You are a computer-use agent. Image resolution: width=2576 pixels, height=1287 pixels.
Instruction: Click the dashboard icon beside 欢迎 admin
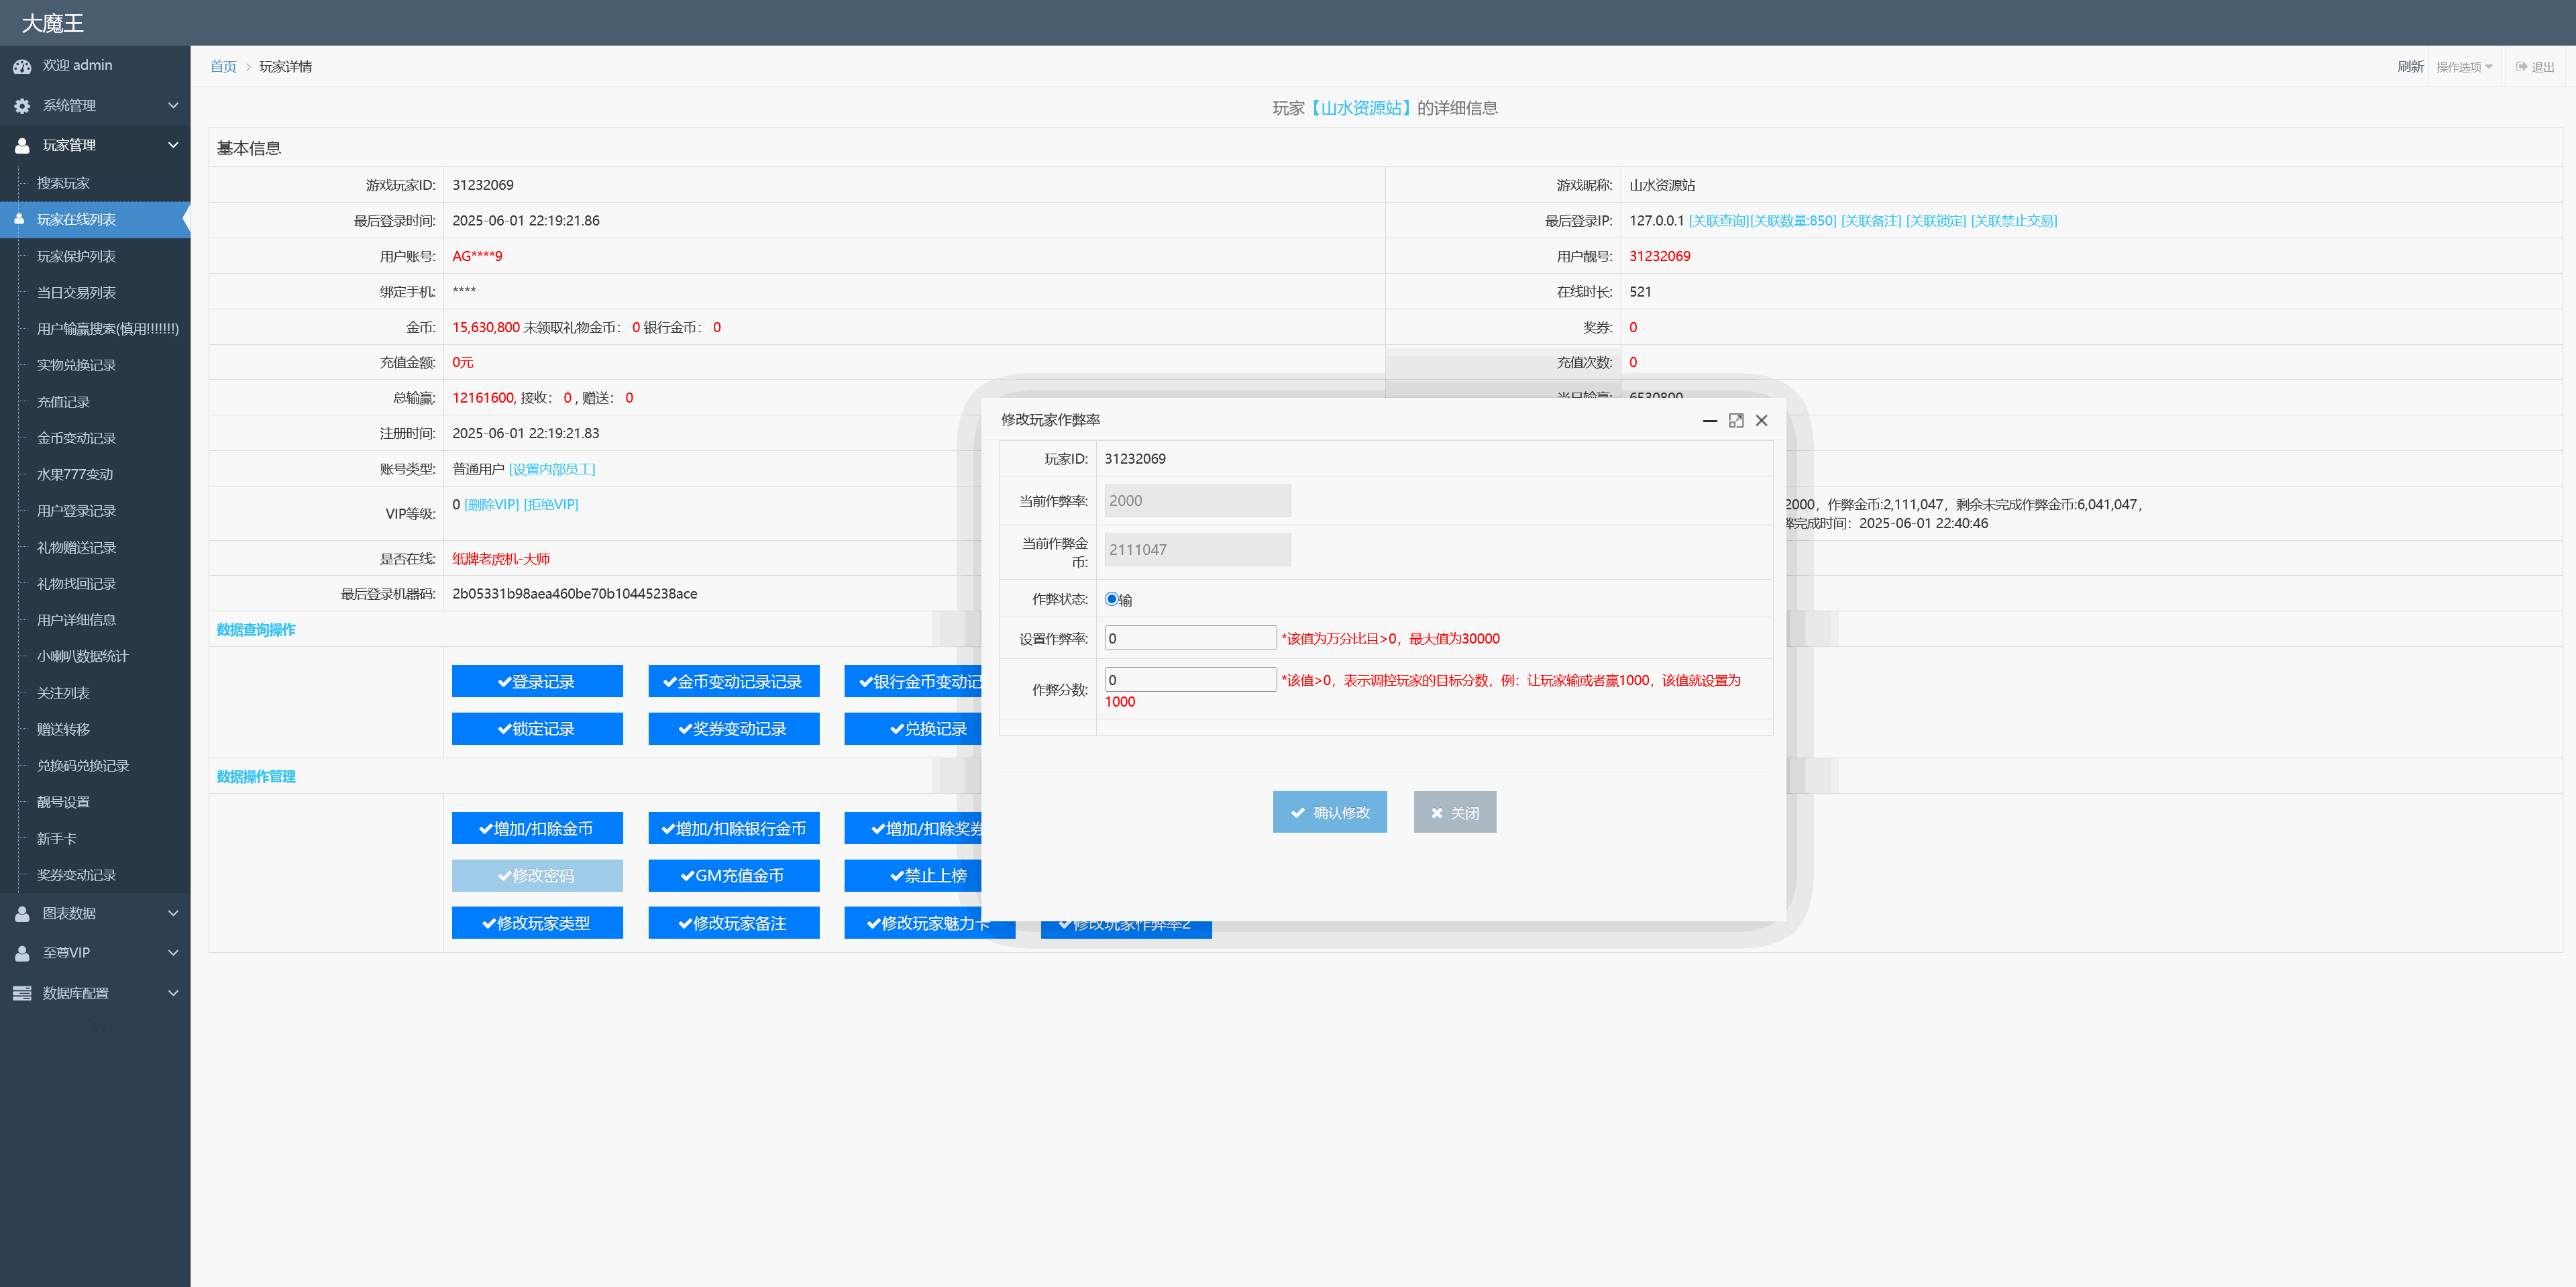[22, 66]
